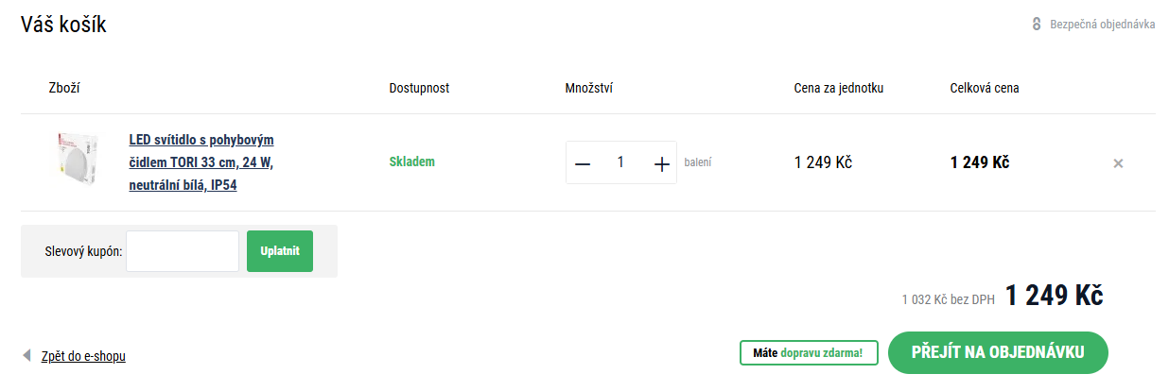
Task: Click the Máte dopravu zdarma badge
Action: [809, 353]
